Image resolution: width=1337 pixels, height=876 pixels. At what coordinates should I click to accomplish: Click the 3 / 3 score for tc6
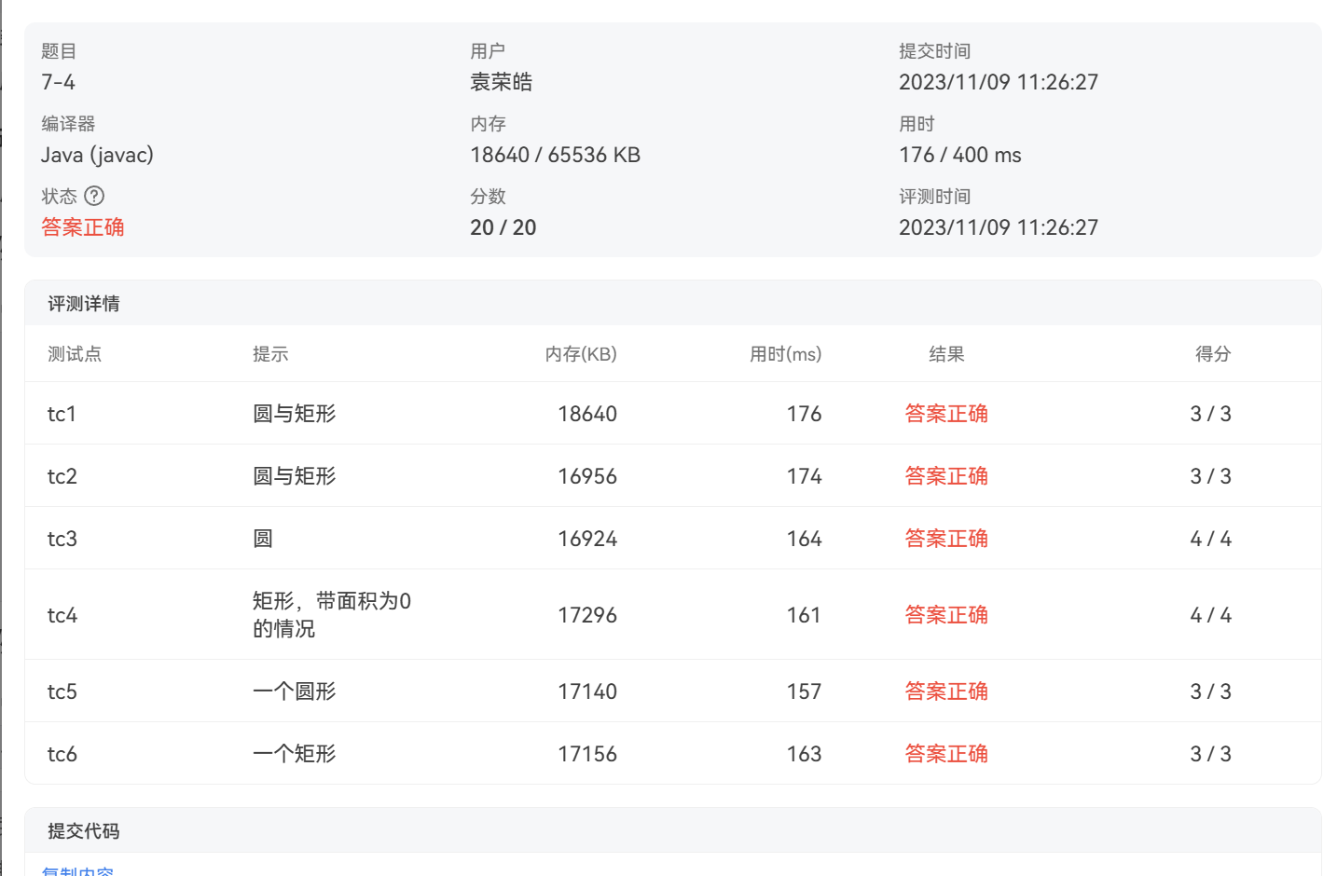point(1210,754)
